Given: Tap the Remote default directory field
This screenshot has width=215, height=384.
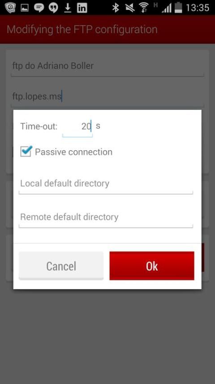Looking at the screenshot, I should 106,219.
